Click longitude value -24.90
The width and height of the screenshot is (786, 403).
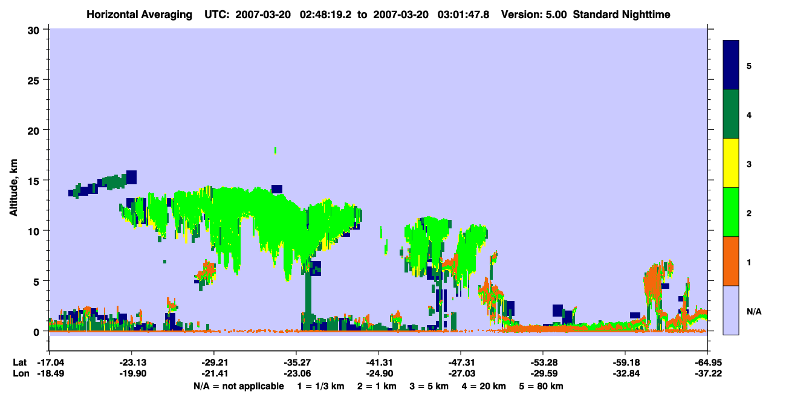tap(378, 374)
